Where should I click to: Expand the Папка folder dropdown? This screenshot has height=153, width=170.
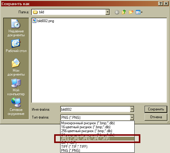tap(107, 12)
